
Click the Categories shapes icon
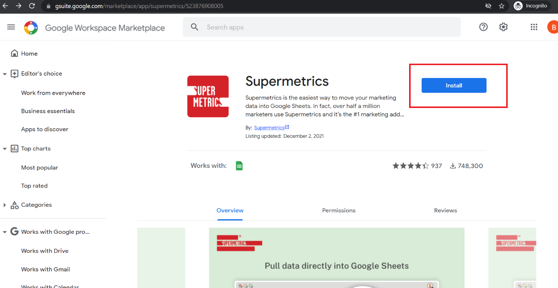(x=15, y=205)
